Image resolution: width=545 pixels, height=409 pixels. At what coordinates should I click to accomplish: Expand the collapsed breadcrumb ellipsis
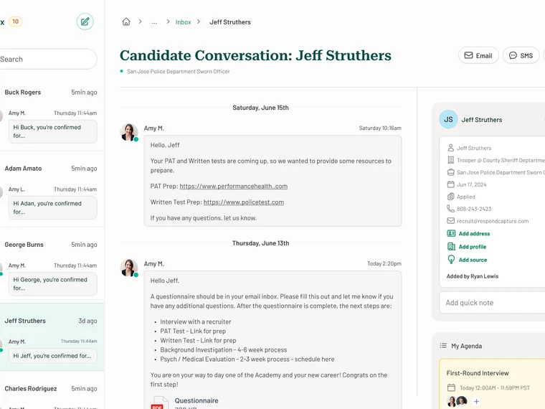[154, 22]
